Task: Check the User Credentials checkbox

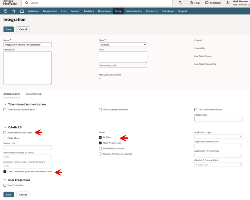Action: click(5, 185)
